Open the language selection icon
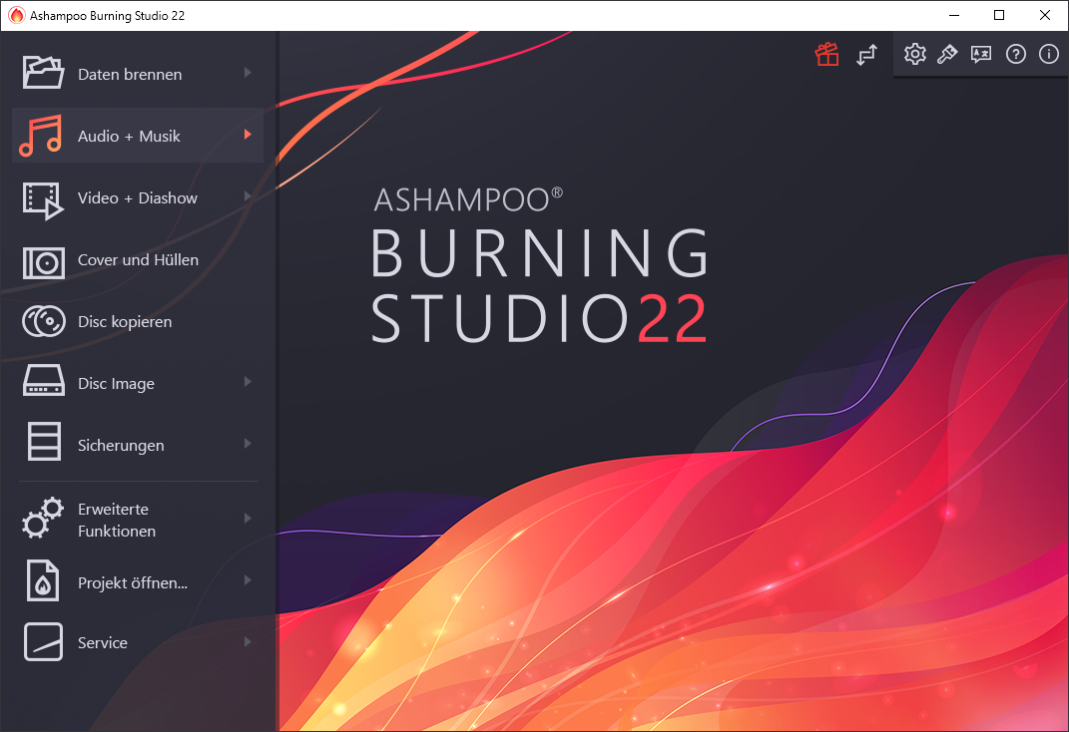 981,54
